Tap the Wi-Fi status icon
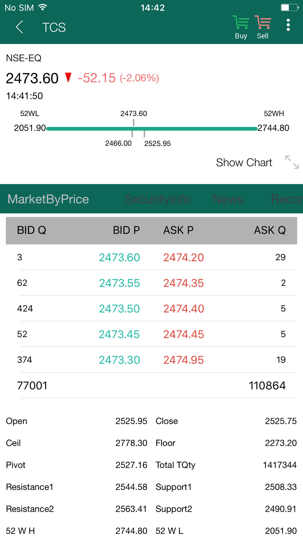Screen dimensions: 303x539 [x=43, y=7]
